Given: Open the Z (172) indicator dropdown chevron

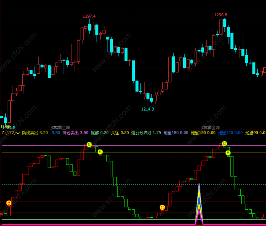Looking at the screenshot, I should point(18,133).
